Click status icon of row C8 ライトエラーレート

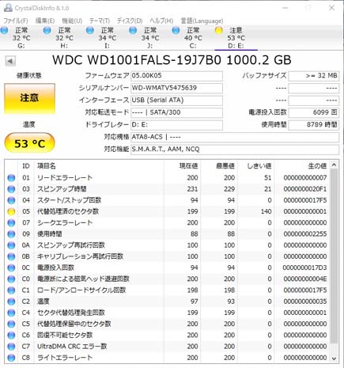point(11,358)
